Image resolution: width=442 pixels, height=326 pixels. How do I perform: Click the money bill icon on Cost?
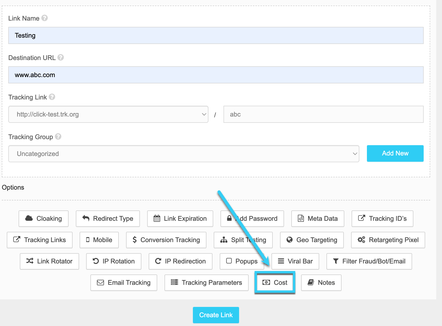tap(266, 282)
